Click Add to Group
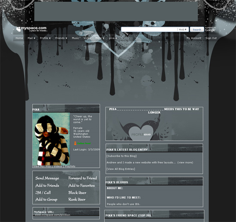Screen dimensions: 236x222 click(x=46, y=200)
